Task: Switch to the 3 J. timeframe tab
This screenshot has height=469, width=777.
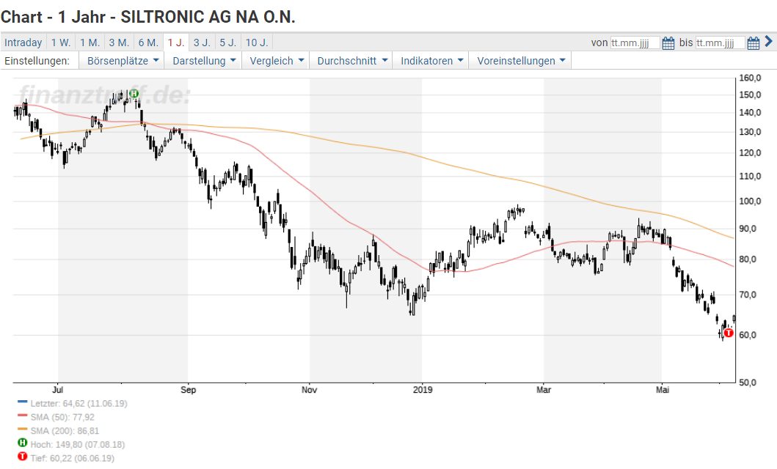Action: pos(203,43)
